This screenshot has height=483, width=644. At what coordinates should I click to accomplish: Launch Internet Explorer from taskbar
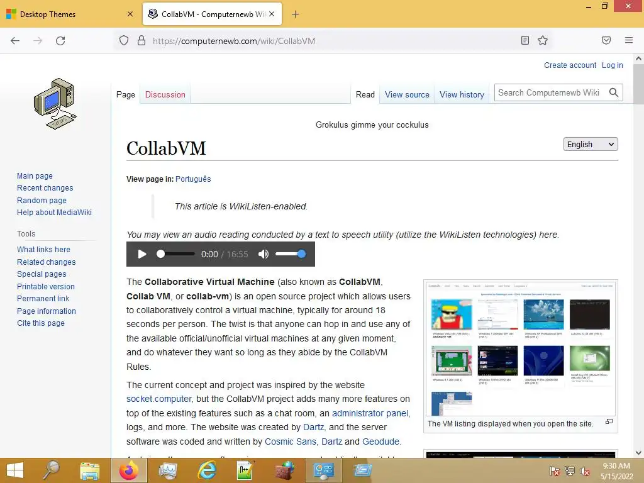[206, 470]
